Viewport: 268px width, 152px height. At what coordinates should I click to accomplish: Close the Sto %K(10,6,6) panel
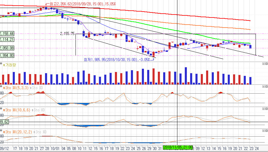[x=266, y=109]
